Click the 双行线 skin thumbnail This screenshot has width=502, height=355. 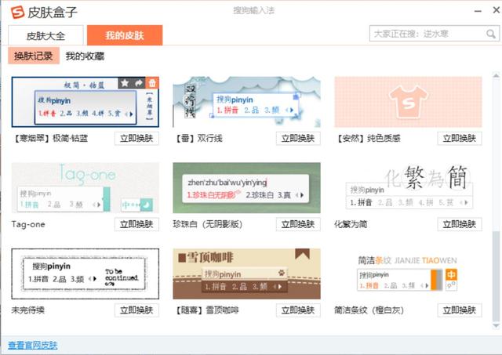(246, 102)
